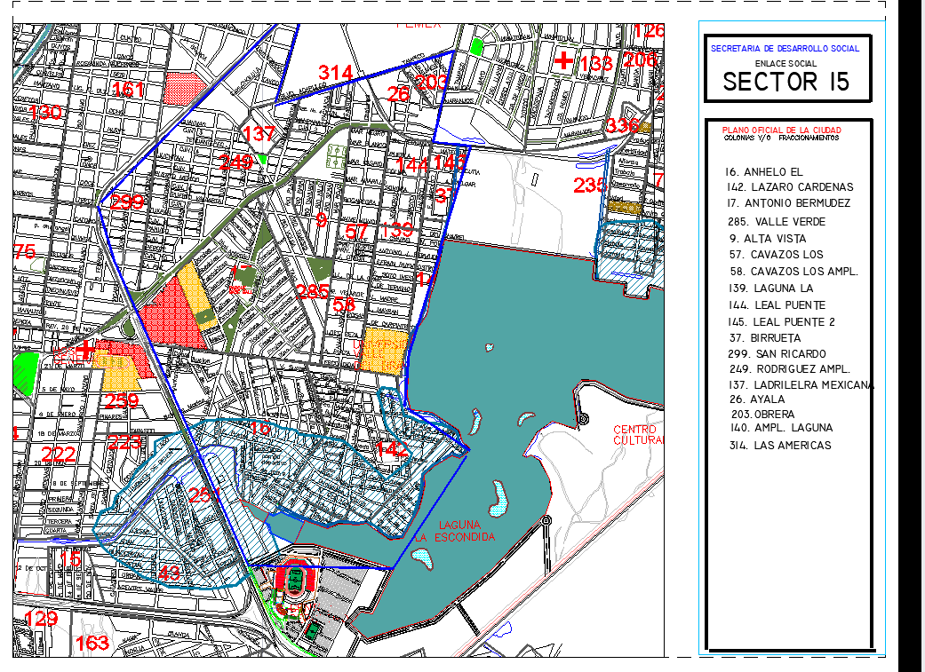Select zone number 235 on the map

(589, 185)
